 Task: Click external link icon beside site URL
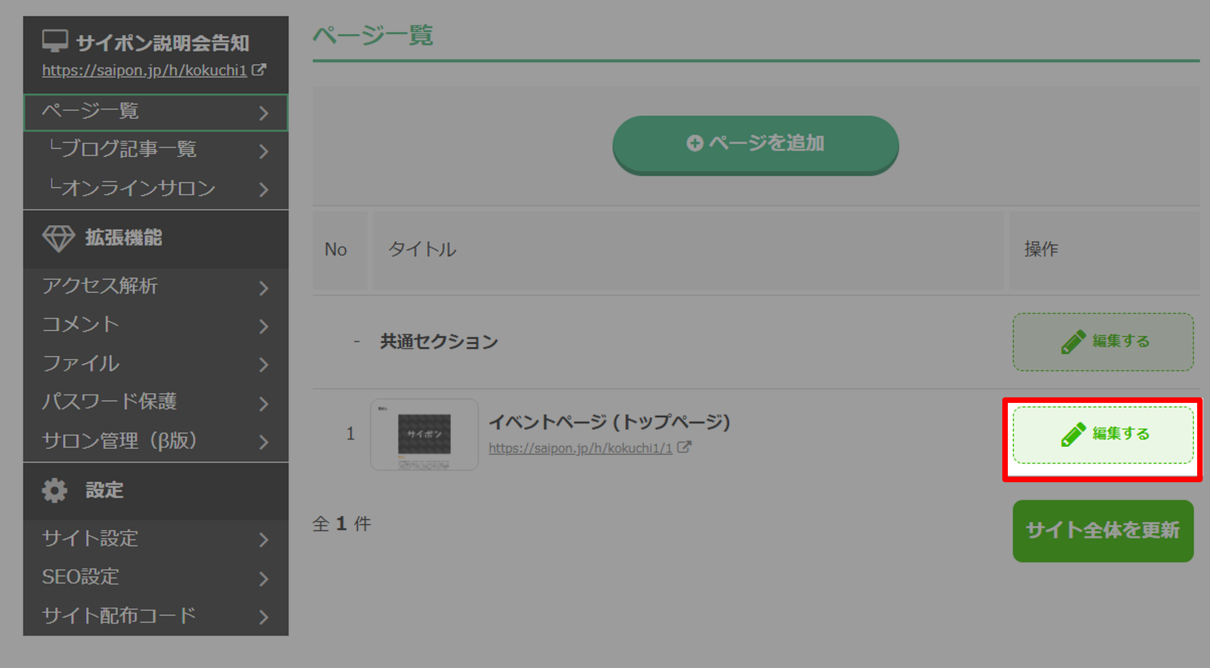tap(259, 70)
